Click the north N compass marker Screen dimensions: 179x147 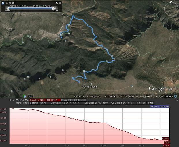tap(171, 2)
